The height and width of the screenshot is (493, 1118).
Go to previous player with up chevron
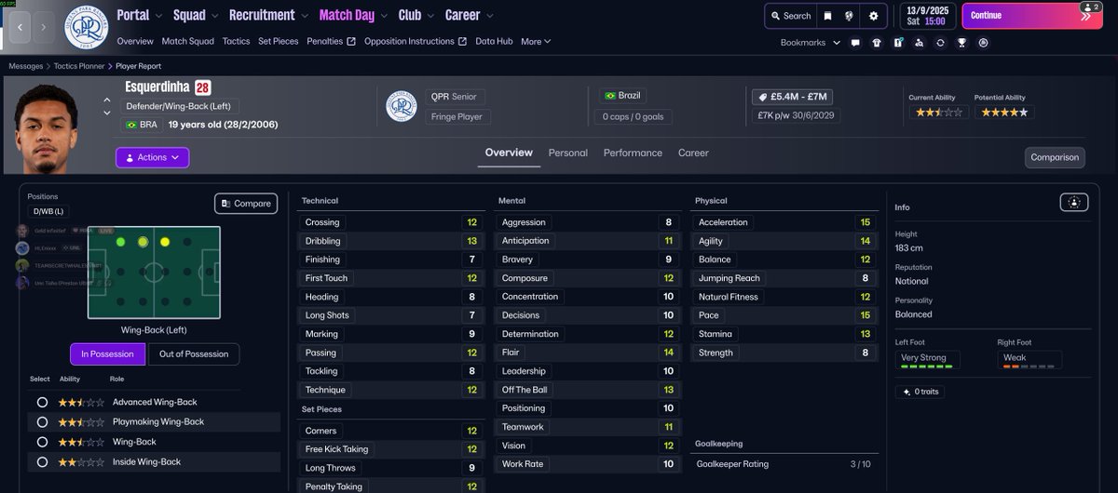[x=107, y=100]
